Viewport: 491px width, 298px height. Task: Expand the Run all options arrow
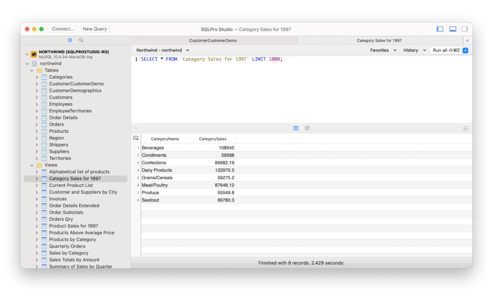click(x=465, y=50)
